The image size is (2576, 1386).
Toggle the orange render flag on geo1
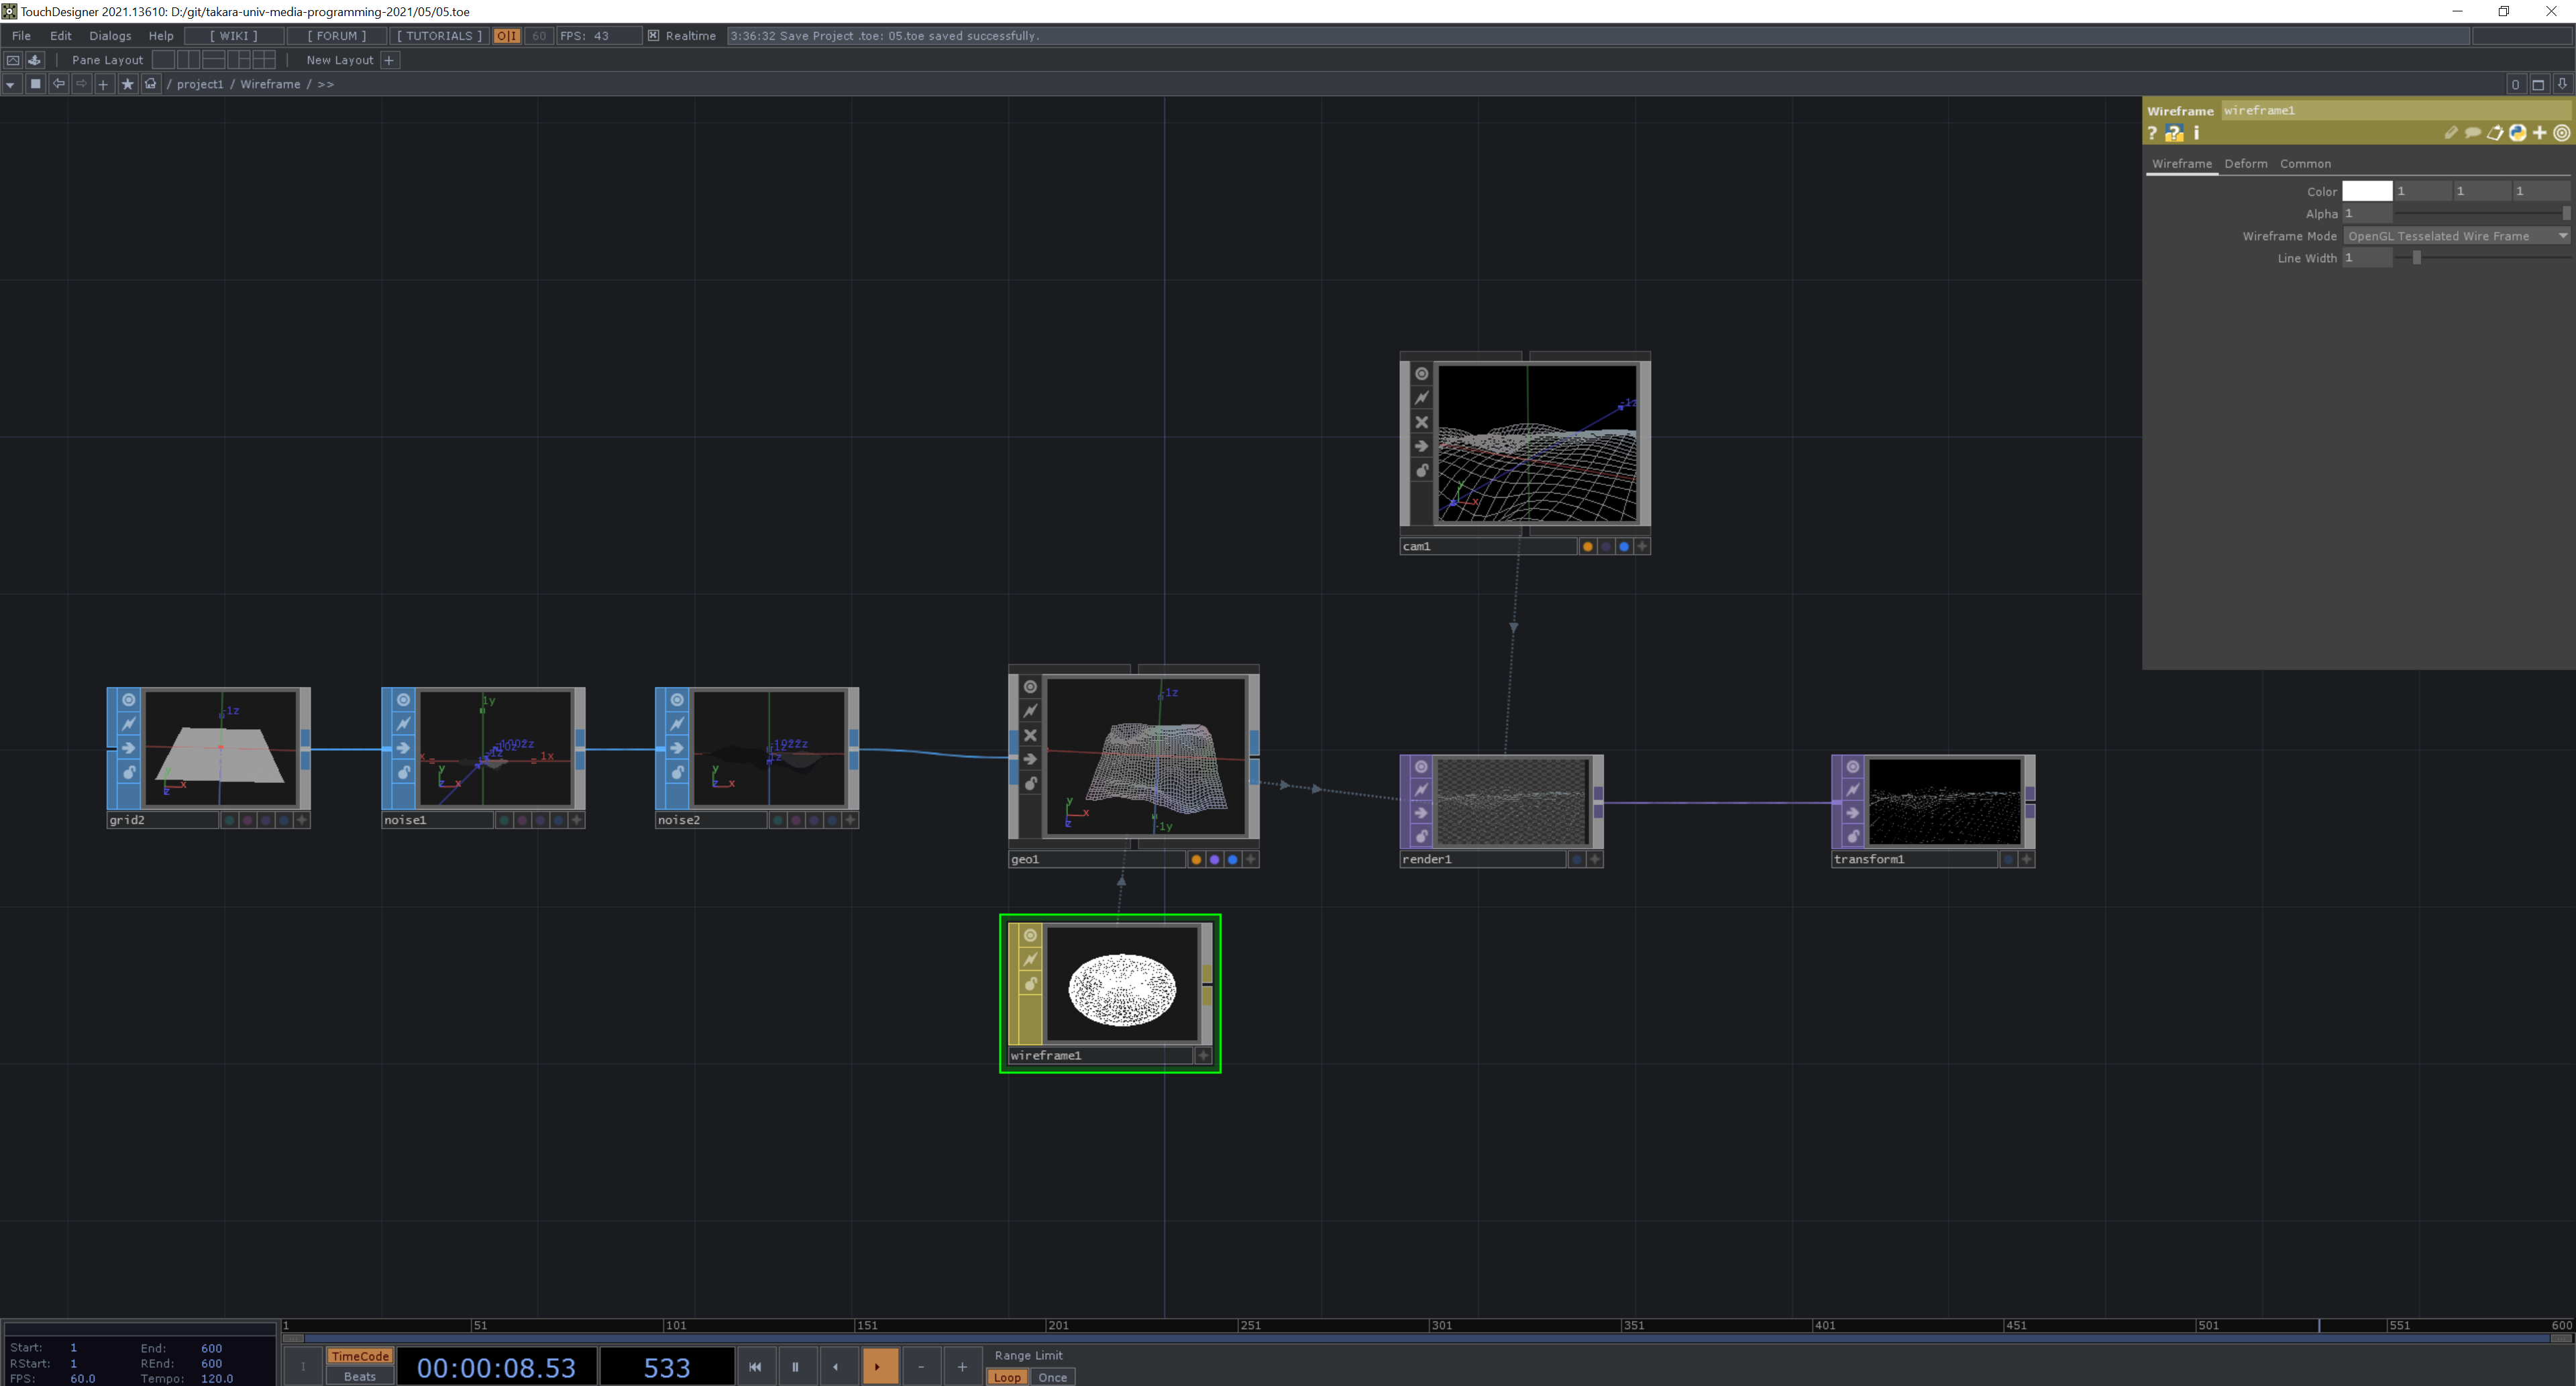click(x=1196, y=860)
